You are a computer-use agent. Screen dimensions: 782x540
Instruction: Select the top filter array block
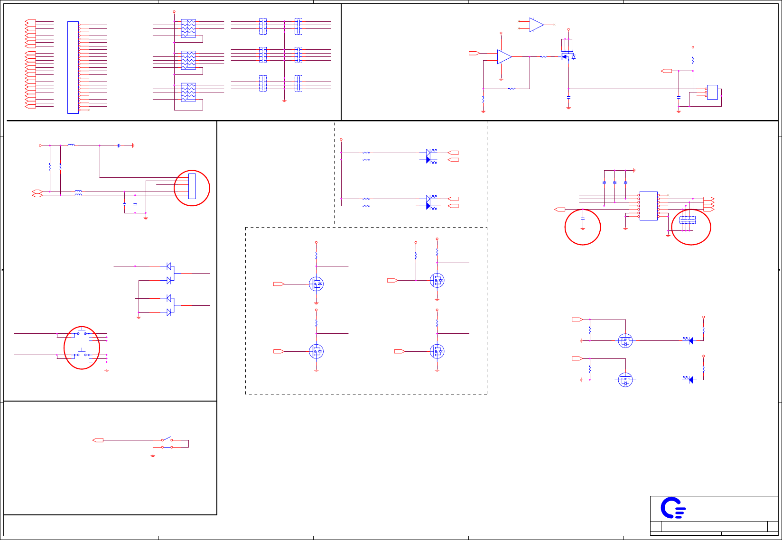(x=188, y=28)
